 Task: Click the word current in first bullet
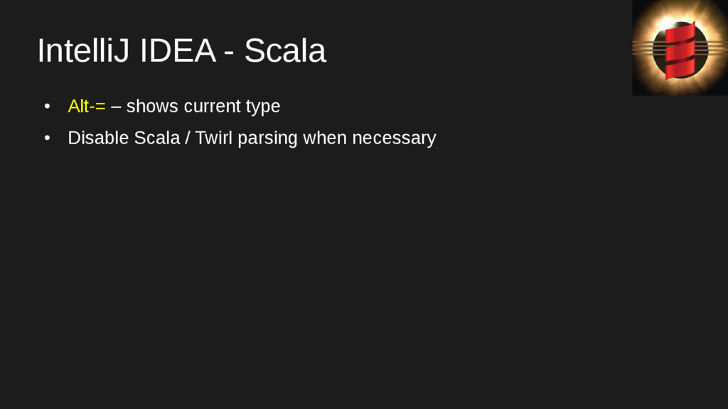tap(212, 107)
